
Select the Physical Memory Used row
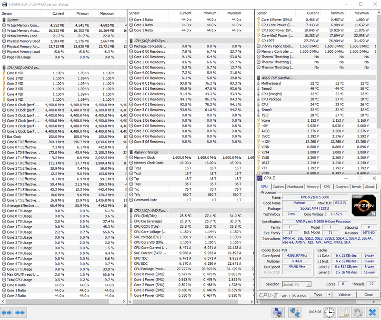[x=63, y=41]
